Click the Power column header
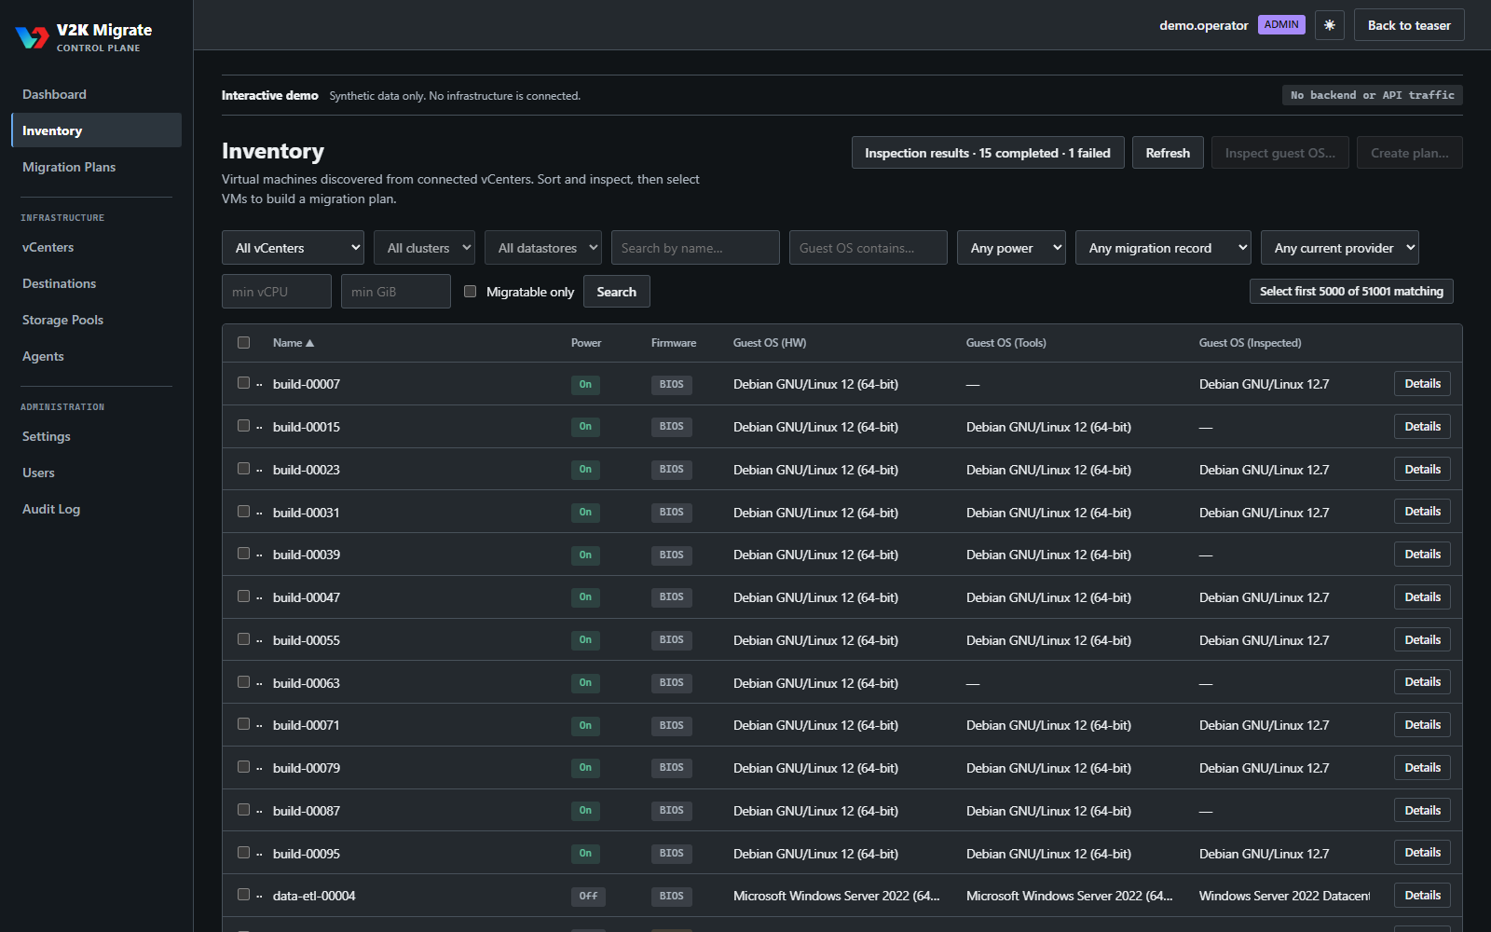Image resolution: width=1491 pixels, height=932 pixels. [586, 343]
